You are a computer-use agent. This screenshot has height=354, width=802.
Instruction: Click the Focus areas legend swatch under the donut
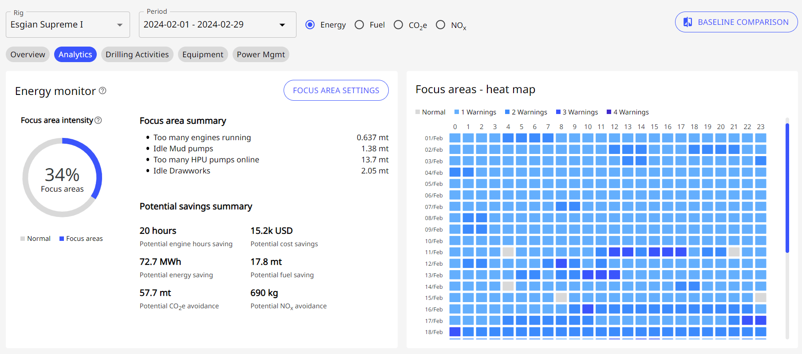coord(62,239)
